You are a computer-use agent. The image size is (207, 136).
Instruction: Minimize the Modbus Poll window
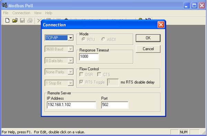pyautogui.click(x=186, y=6)
